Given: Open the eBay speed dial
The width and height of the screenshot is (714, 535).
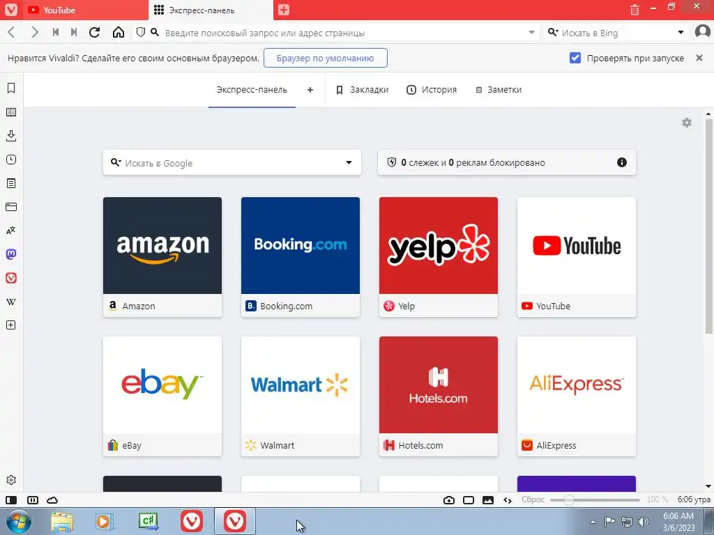Looking at the screenshot, I should 162,396.
